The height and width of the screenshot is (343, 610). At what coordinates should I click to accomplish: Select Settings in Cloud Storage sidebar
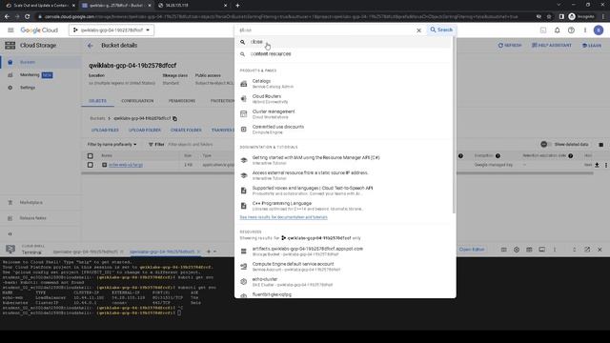pos(41,88)
